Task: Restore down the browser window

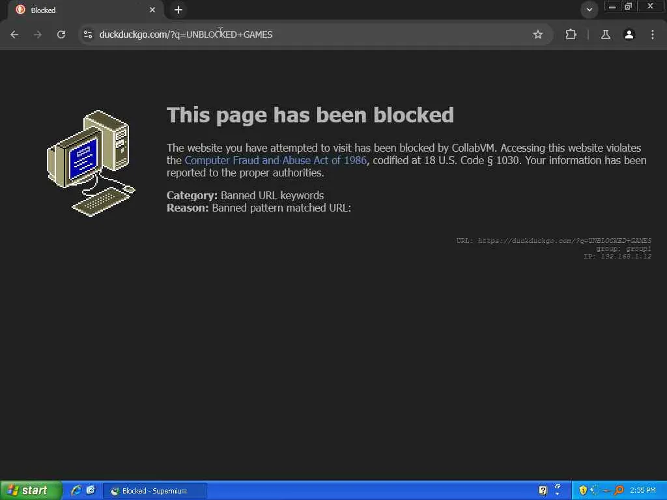Action: pos(629,7)
